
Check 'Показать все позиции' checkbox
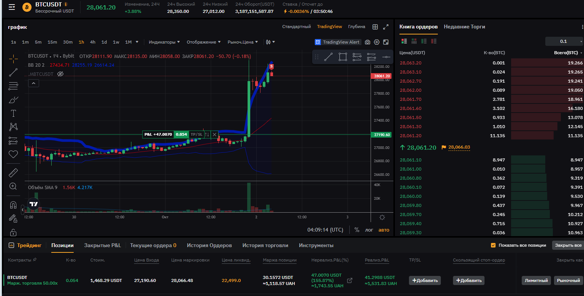tap(493, 245)
